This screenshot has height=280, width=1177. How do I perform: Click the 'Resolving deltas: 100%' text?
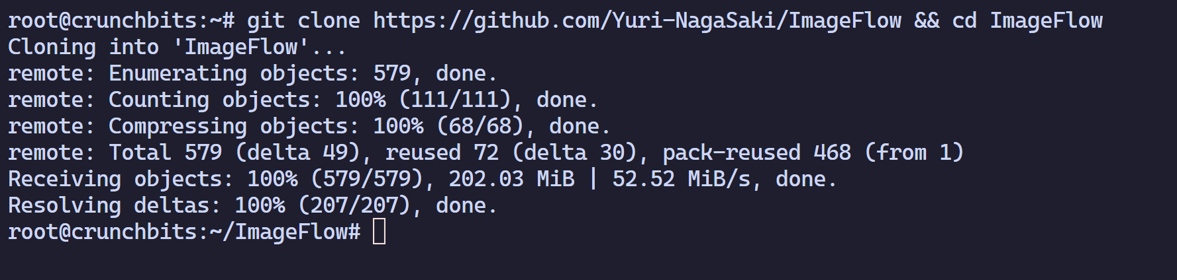[x=146, y=205]
